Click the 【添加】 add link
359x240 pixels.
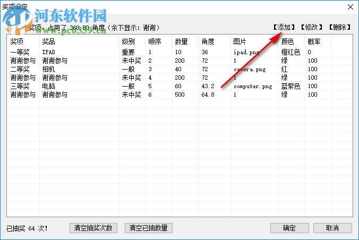coord(284,28)
